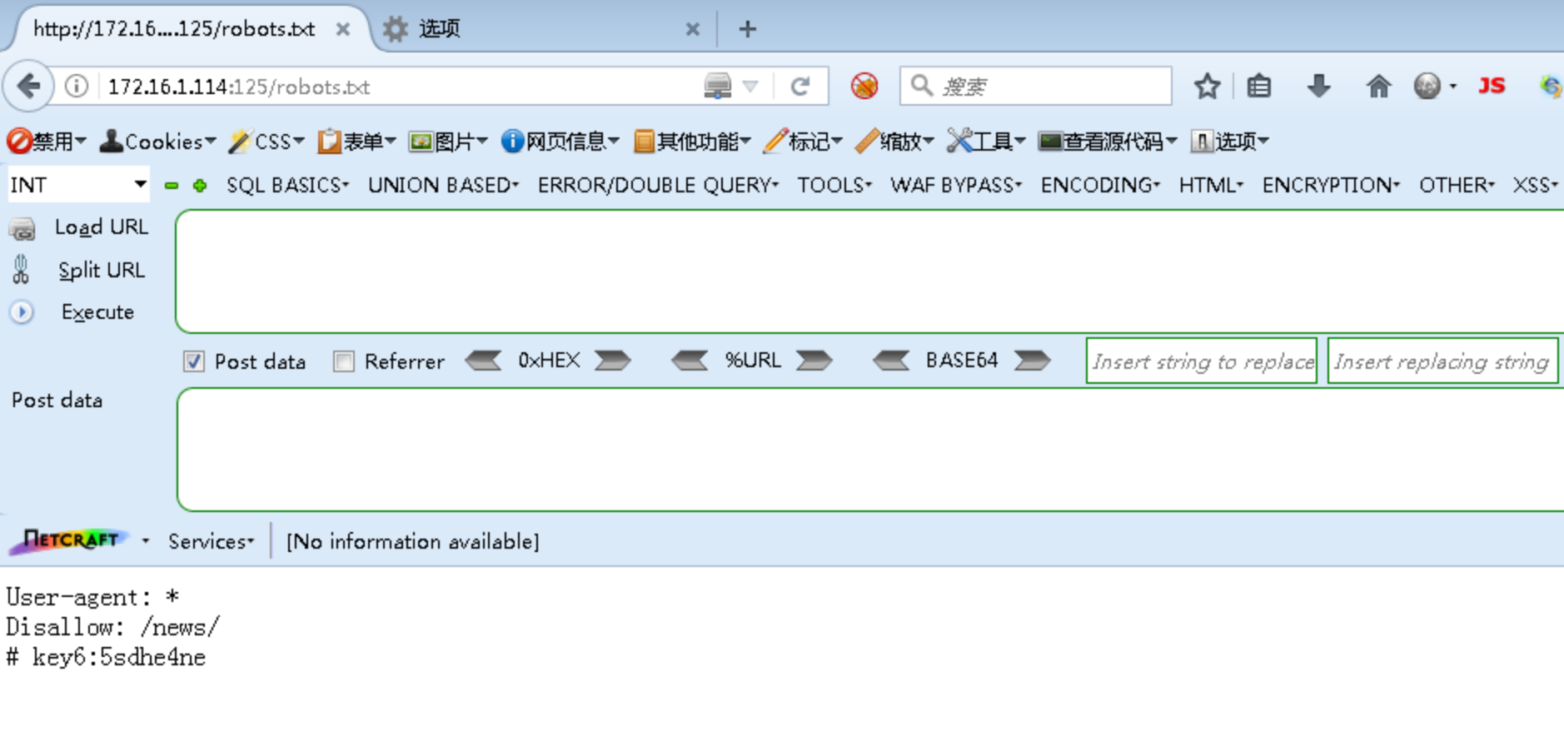Click the browser back arrow button

click(29, 87)
